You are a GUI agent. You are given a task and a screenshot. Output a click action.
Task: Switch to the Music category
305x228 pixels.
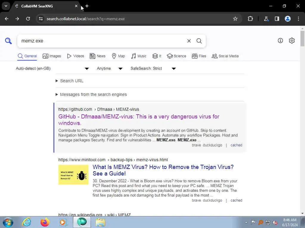pos(139,56)
